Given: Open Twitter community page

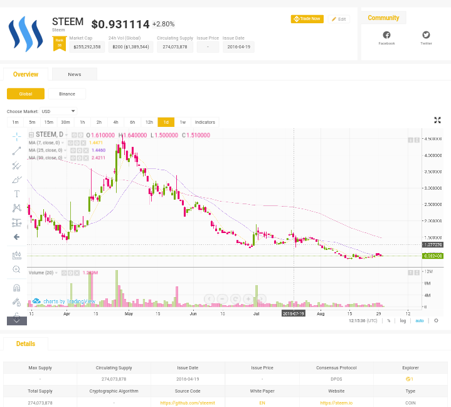Looking at the screenshot, I should [426, 38].
